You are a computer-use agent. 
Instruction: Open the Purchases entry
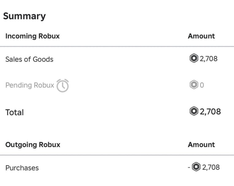tap(22, 168)
